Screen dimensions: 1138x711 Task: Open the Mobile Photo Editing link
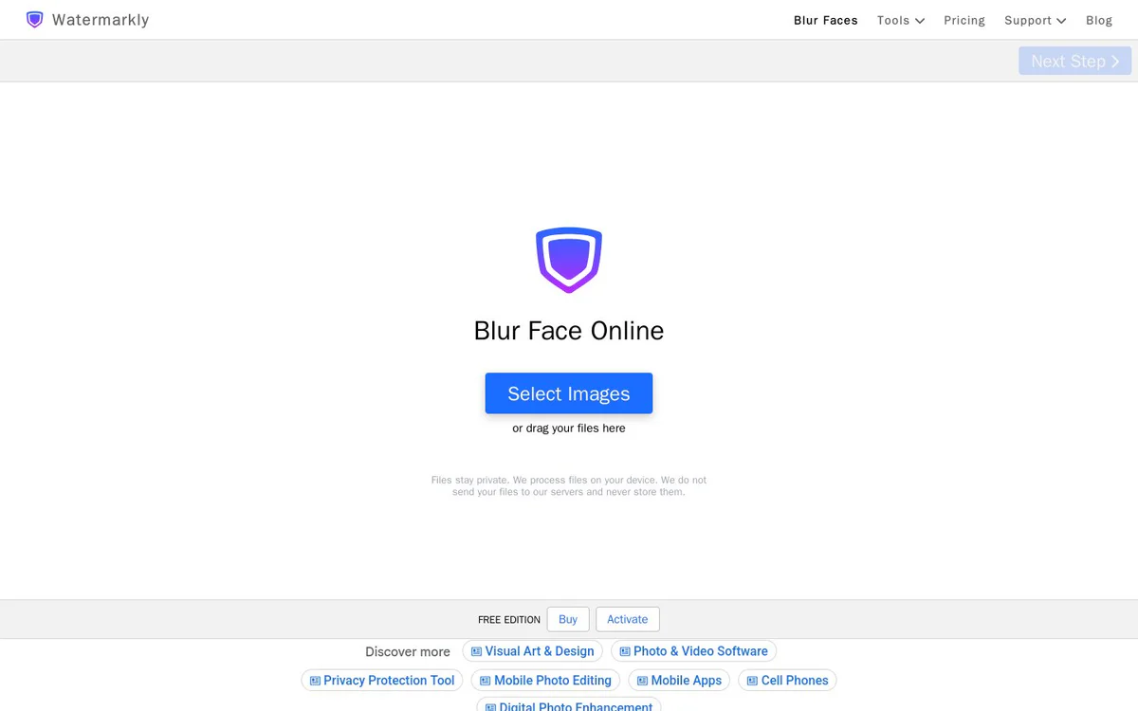[545, 681]
